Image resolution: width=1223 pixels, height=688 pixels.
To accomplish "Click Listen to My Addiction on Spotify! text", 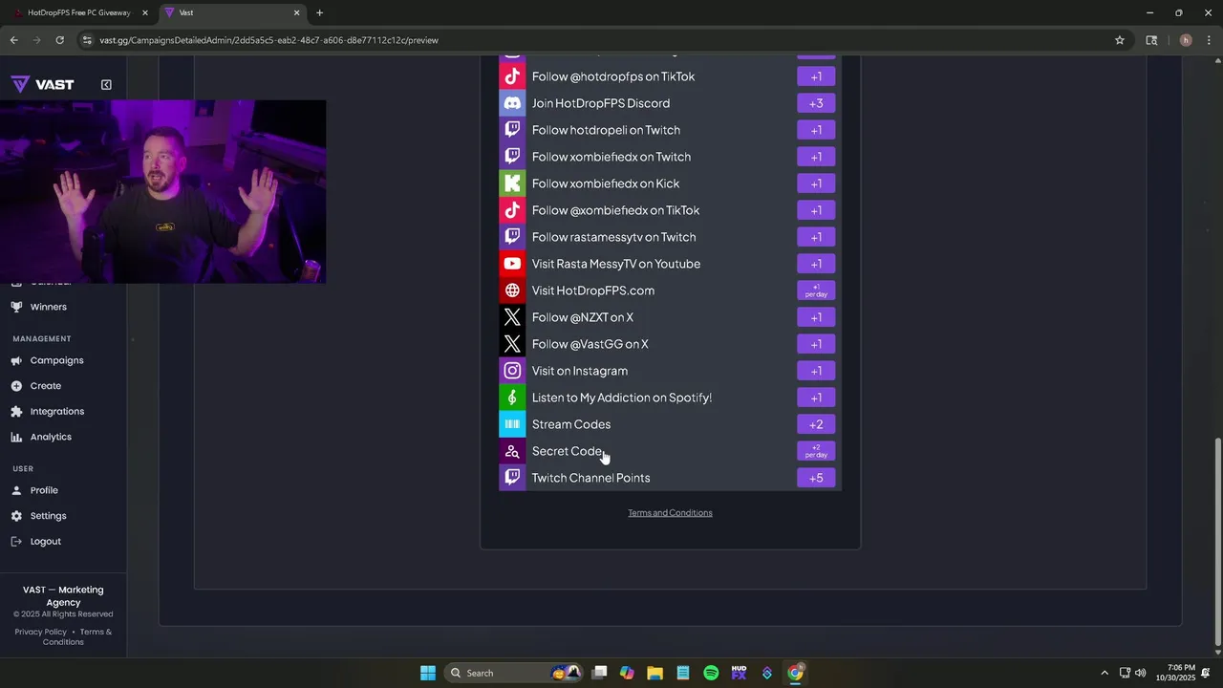I will [x=622, y=398].
